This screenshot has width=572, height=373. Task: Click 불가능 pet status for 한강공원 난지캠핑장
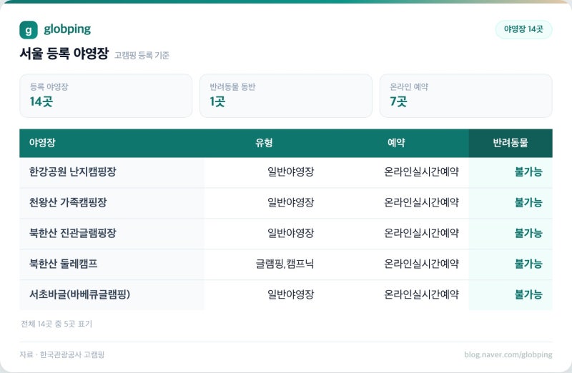(x=528, y=171)
